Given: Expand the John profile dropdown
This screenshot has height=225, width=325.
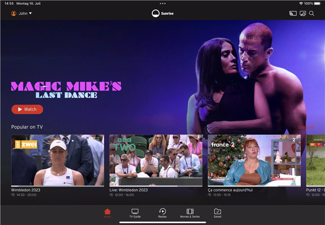Looking at the screenshot, I should pos(30,14).
